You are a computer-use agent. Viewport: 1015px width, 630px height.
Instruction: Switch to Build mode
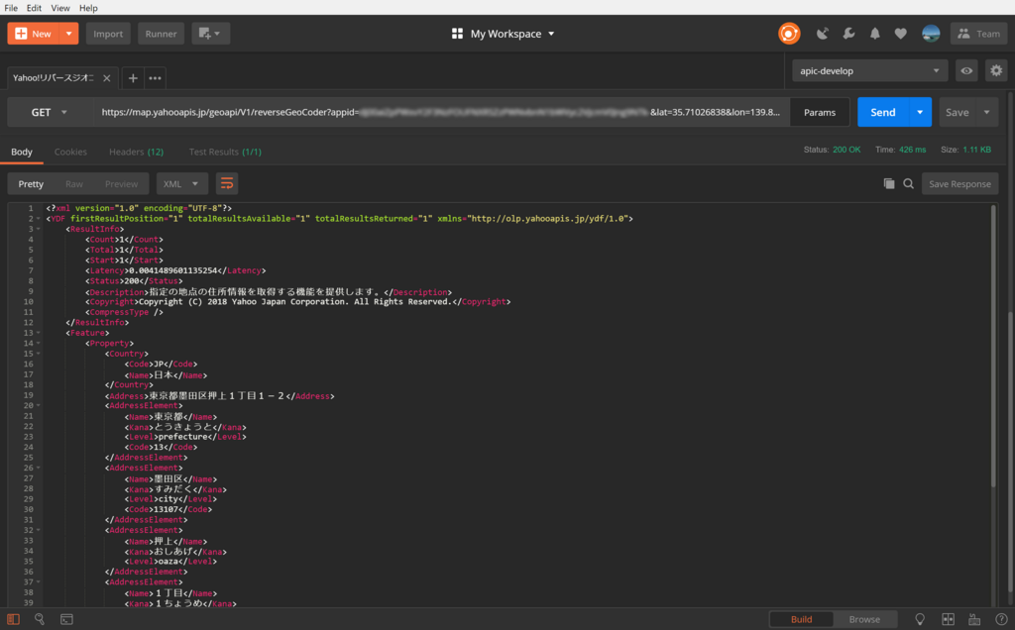tap(801, 619)
